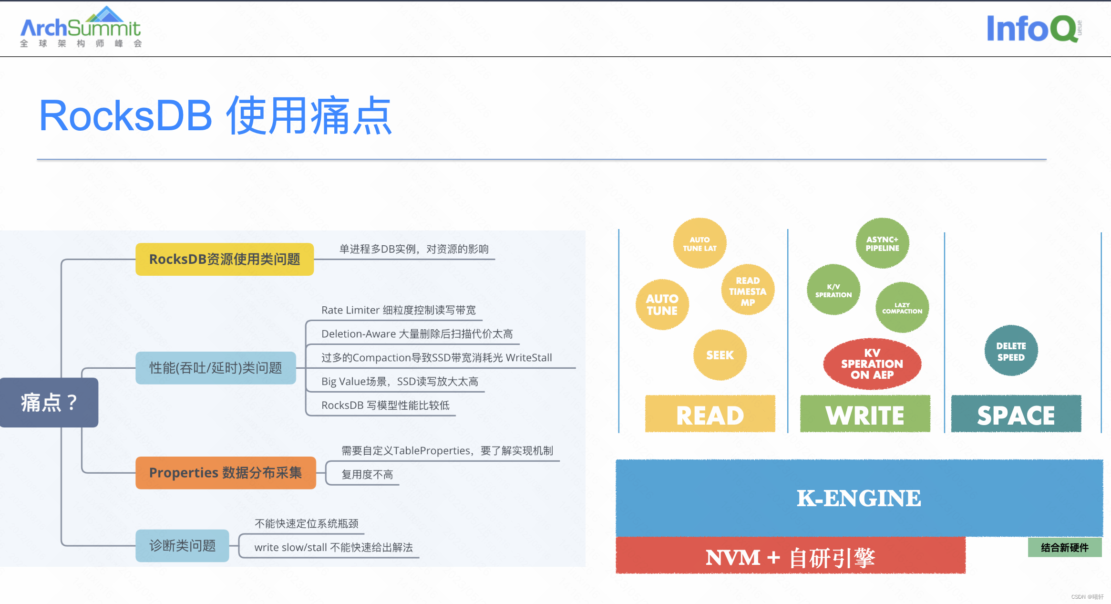
Task: Click write slow/stall 不能快速给出解法 line
Action: 333,548
